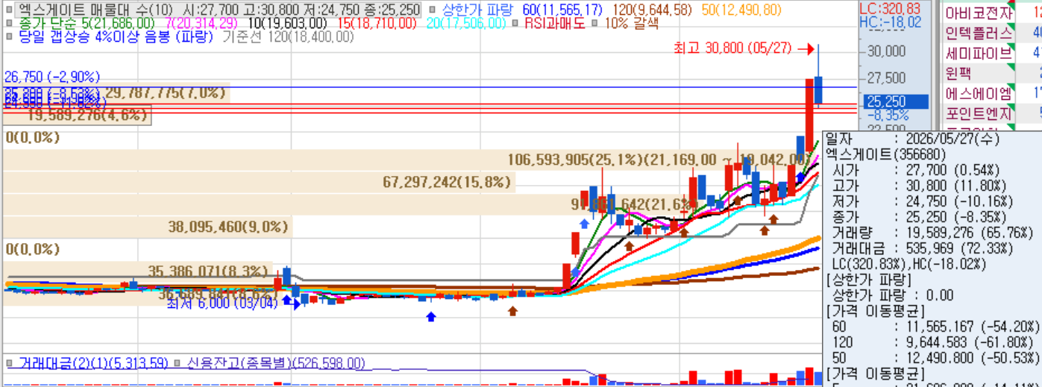Select the 당일 갭상승 4%이상 음봉 (파랑) label

tap(116, 36)
